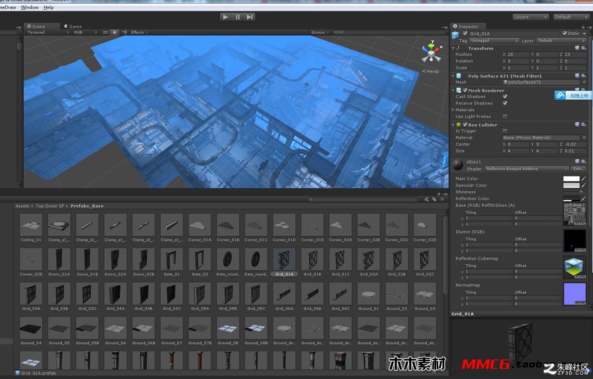Click physic material object picker circle
This screenshot has height=379, width=593.
(x=584, y=138)
